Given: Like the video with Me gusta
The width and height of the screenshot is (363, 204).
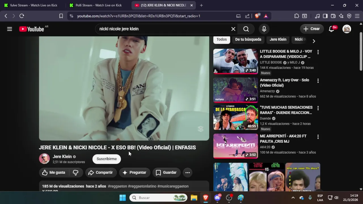Looking at the screenshot, I should pos(54,173).
